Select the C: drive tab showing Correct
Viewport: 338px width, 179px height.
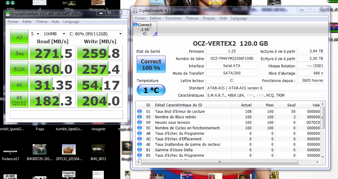145,29
